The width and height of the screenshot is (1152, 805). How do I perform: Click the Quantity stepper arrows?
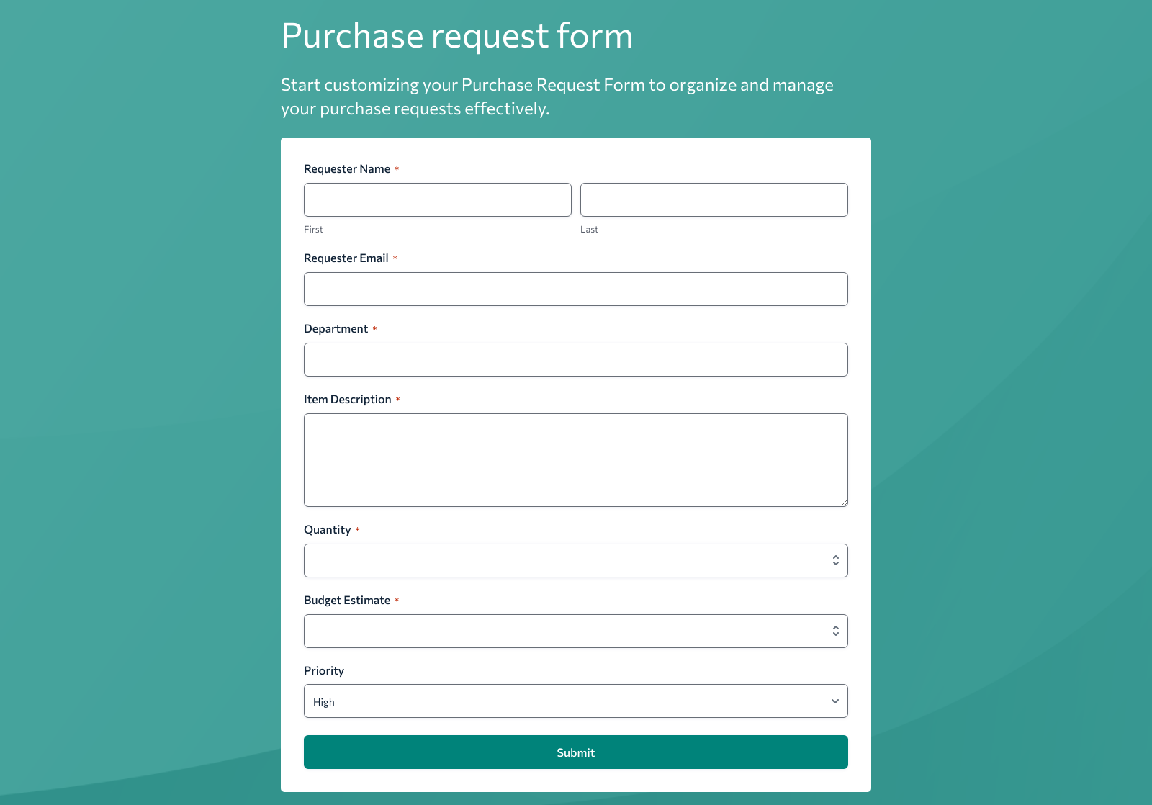835,559
